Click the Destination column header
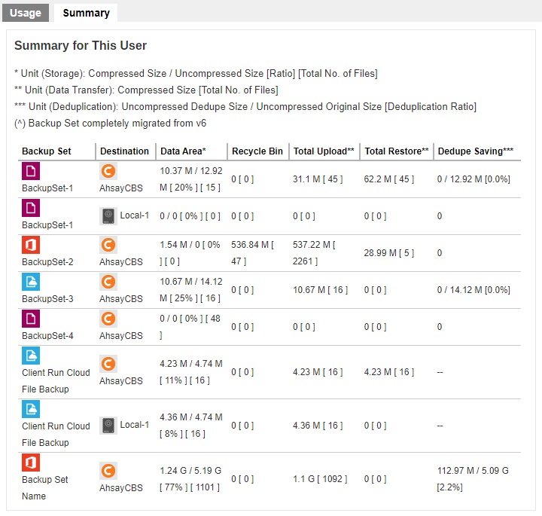 124,151
